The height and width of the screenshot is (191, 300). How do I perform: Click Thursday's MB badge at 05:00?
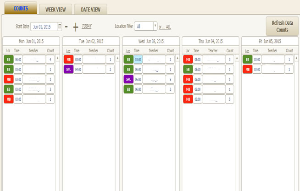click(188, 89)
